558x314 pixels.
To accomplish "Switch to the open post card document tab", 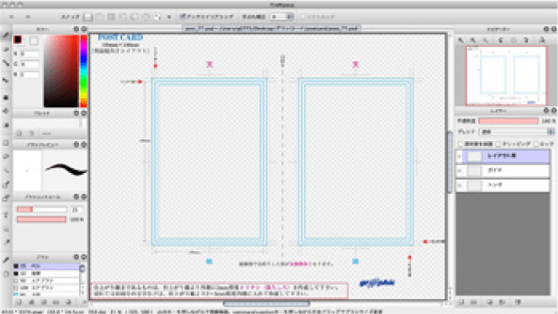I will tap(272, 29).
